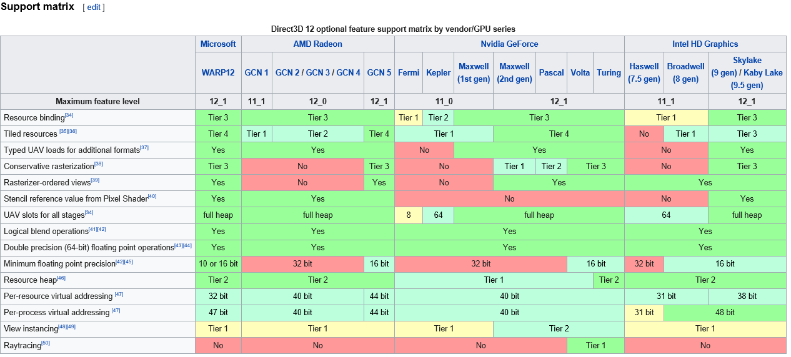The width and height of the screenshot is (791, 357).
Task: Open footnote 48 beside View instancing
Action: pyautogui.click(x=62, y=326)
